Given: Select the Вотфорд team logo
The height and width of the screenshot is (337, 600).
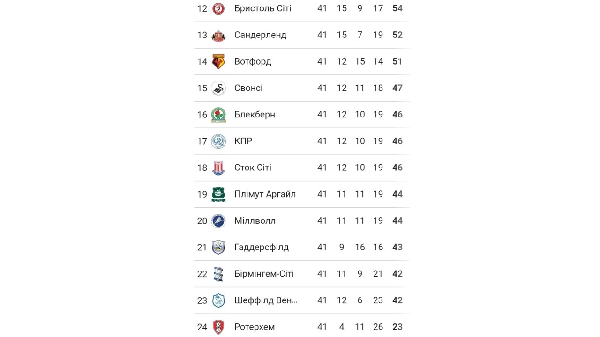Looking at the screenshot, I should (x=218, y=61).
